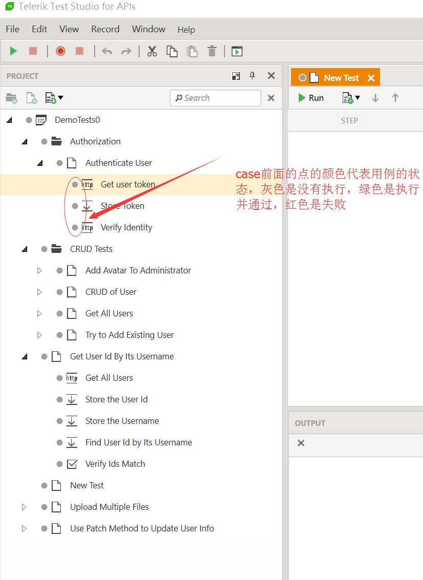Click the scissors cut icon

coord(152,51)
